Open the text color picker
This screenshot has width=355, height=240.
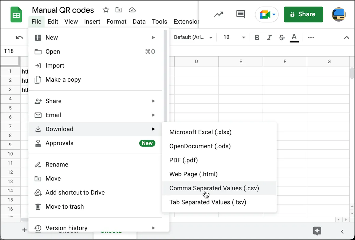click(294, 38)
